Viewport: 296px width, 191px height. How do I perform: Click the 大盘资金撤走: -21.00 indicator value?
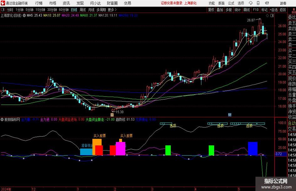click(x=100, y=119)
